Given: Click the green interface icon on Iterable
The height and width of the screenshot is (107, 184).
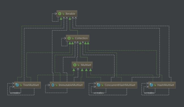Looking at the screenshot, I should click(60, 14).
